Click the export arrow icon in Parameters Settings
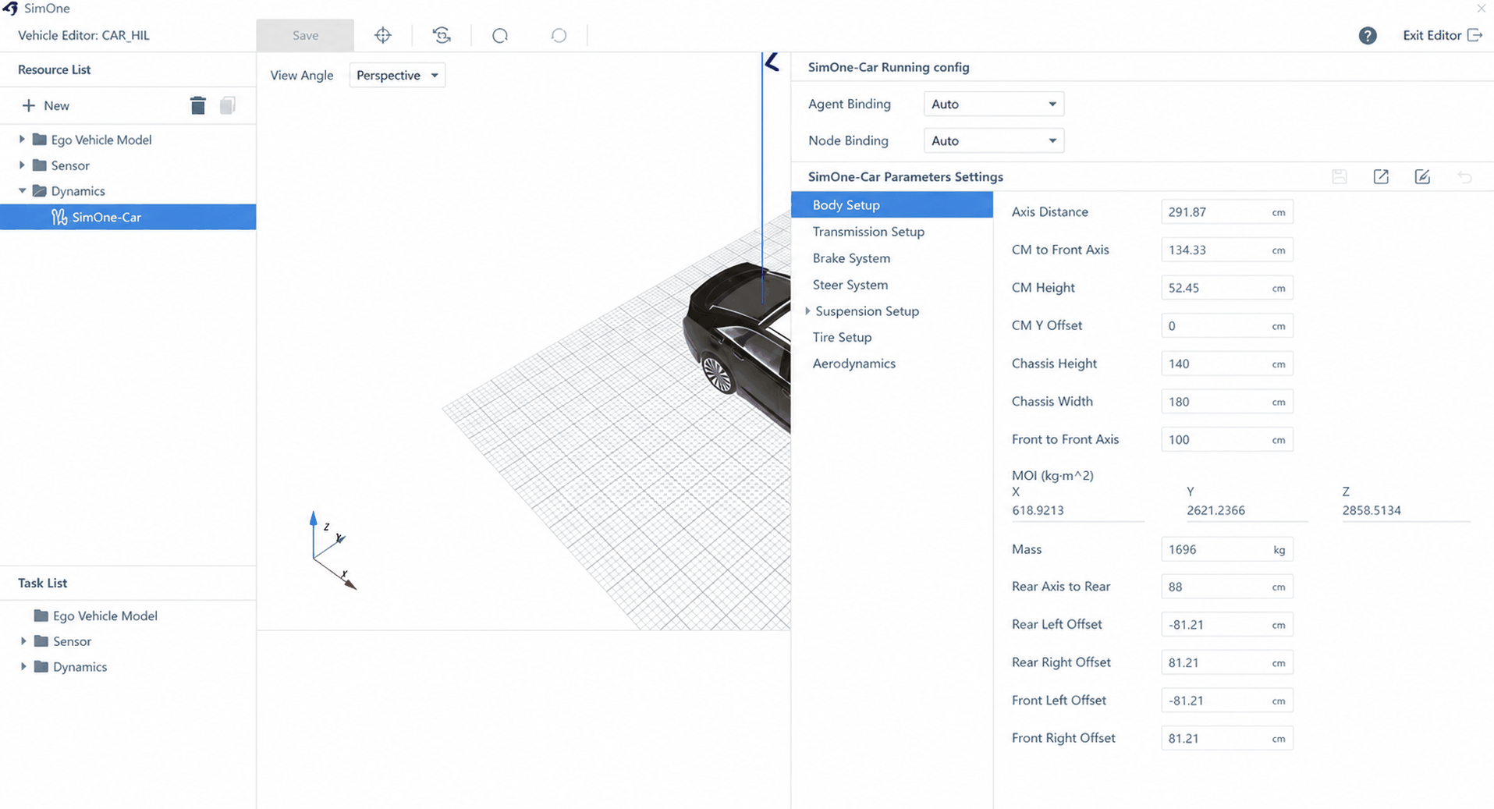Viewport: 1494px width, 809px height. (x=1381, y=177)
